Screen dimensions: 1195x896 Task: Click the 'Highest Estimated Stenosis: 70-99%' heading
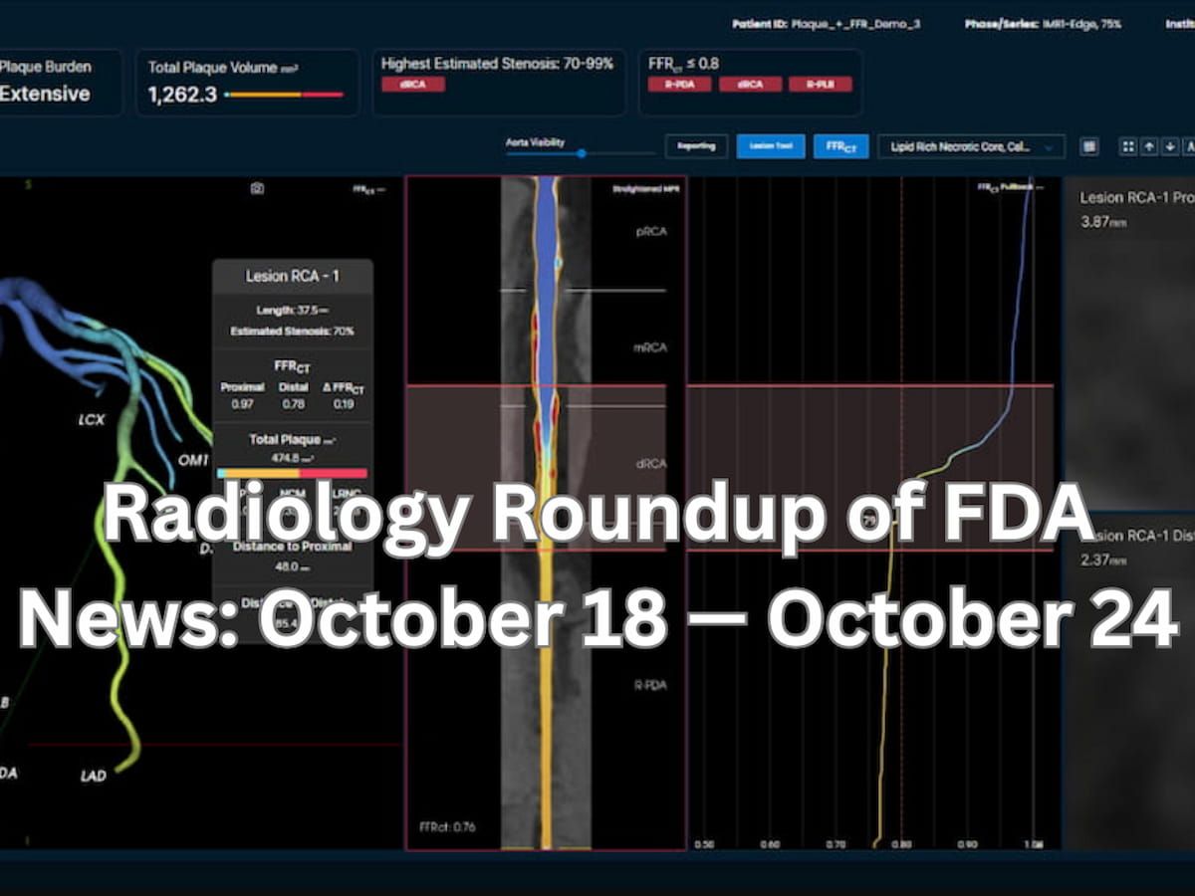point(498,64)
